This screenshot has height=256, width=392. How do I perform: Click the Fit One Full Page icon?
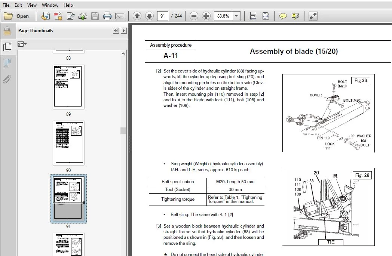[x=266, y=16]
